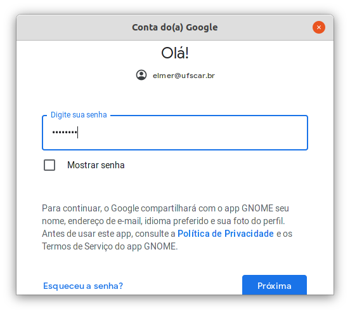Open the Política de Privacidade link
Screen dimensions: 350x313
tap(226, 234)
